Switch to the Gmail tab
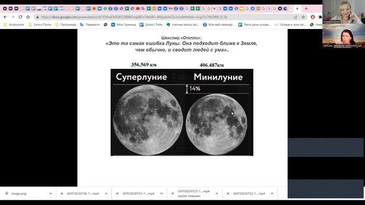Viewport: 365px width, 205px height. pos(171,9)
